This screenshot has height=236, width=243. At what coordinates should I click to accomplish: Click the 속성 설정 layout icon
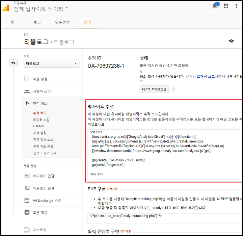27,79
